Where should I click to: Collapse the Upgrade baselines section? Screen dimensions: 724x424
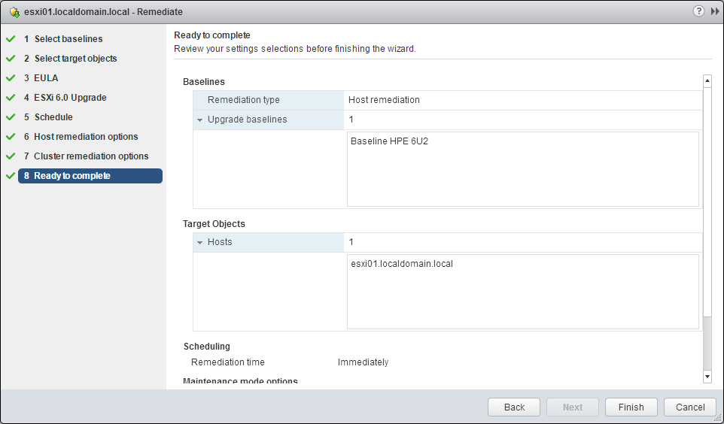click(x=200, y=120)
